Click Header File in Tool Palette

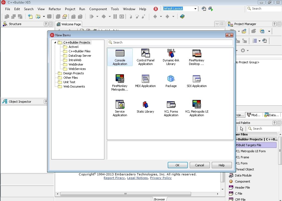point(242,188)
